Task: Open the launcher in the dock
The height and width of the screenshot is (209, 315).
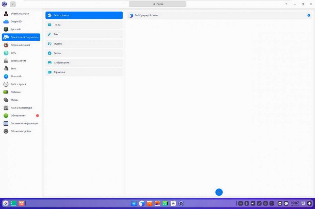Action: click(x=6, y=203)
